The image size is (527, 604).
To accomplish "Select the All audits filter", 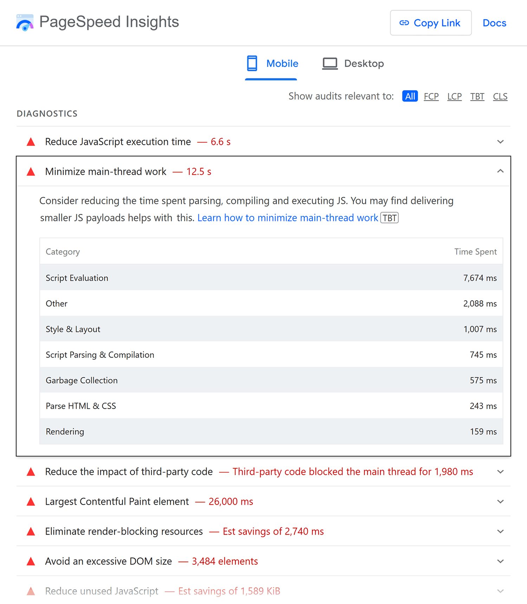I will 410,96.
